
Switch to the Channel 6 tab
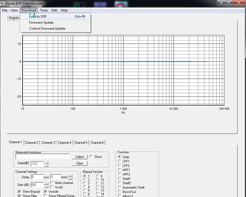pyautogui.click(x=97, y=143)
